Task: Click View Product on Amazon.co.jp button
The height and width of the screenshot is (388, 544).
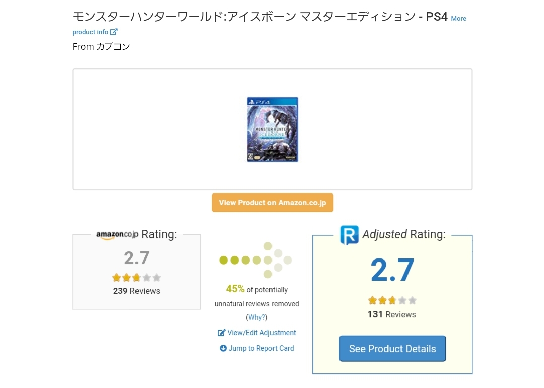Action: 273,203
